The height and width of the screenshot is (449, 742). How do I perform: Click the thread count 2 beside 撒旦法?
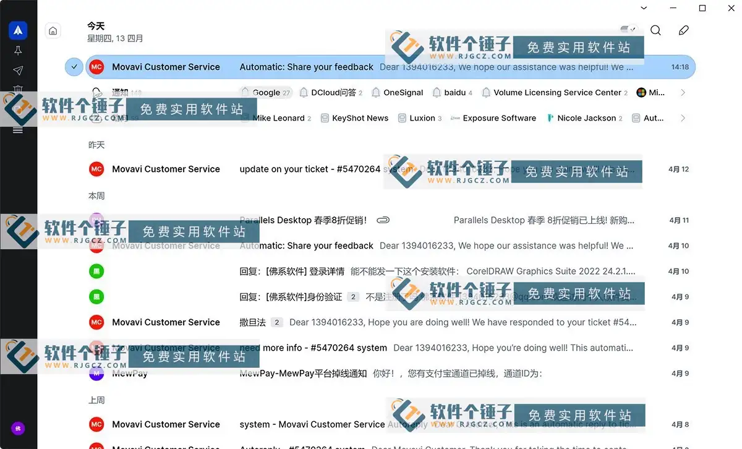tap(277, 322)
